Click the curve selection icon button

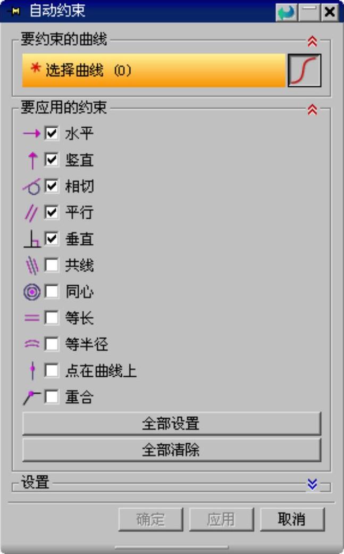coord(305,70)
